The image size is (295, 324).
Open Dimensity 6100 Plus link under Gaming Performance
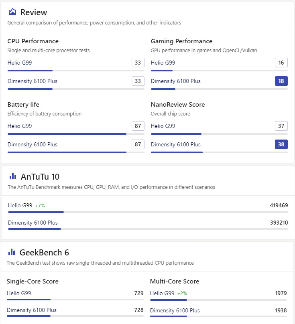176,81
